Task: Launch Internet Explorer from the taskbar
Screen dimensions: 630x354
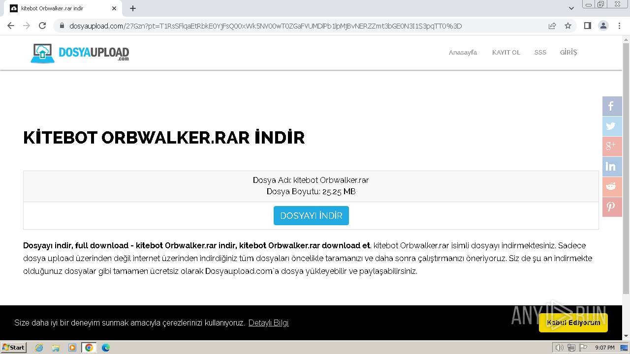Action: pos(39,348)
